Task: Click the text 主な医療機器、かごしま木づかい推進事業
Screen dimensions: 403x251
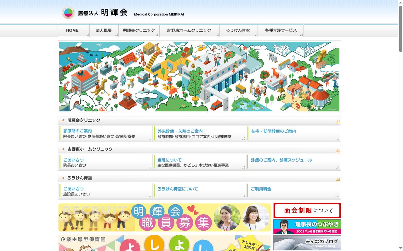Action: point(193,165)
